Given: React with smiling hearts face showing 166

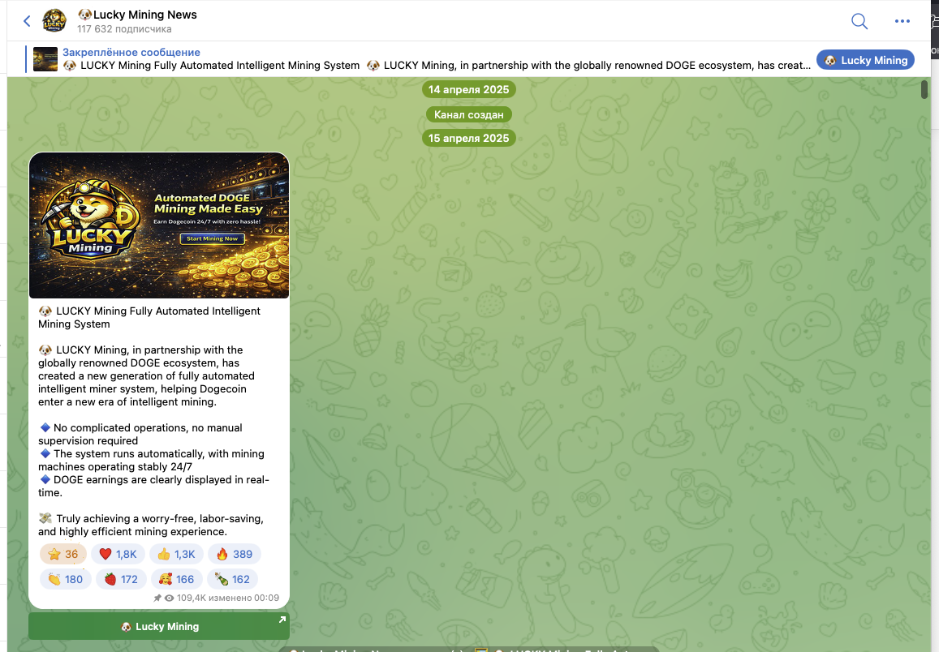Looking at the screenshot, I should point(177,579).
